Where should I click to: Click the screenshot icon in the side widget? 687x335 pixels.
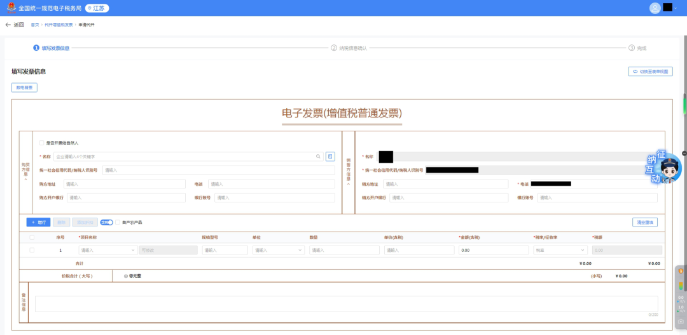pos(681,321)
